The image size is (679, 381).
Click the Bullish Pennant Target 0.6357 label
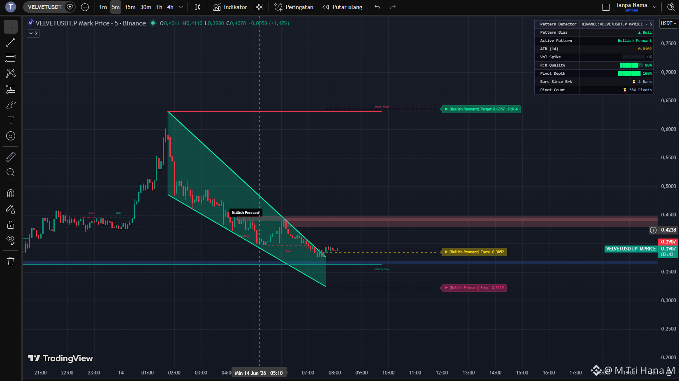(x=480, y=109)
